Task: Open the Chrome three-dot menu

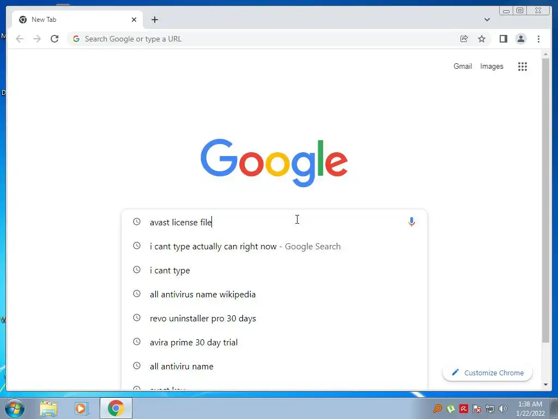Action: point(538,39)
